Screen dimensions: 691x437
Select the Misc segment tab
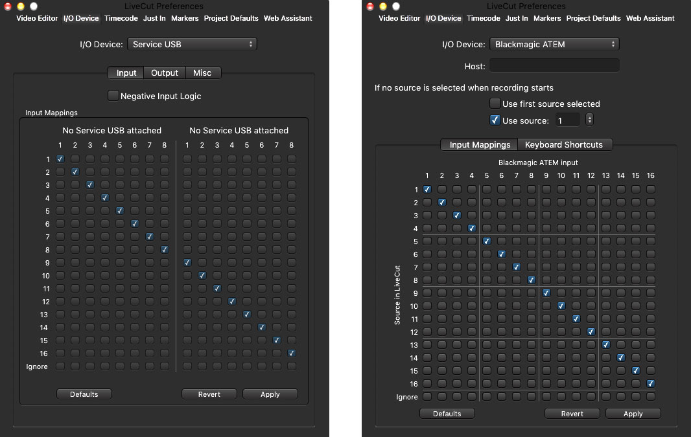point(202,73)
